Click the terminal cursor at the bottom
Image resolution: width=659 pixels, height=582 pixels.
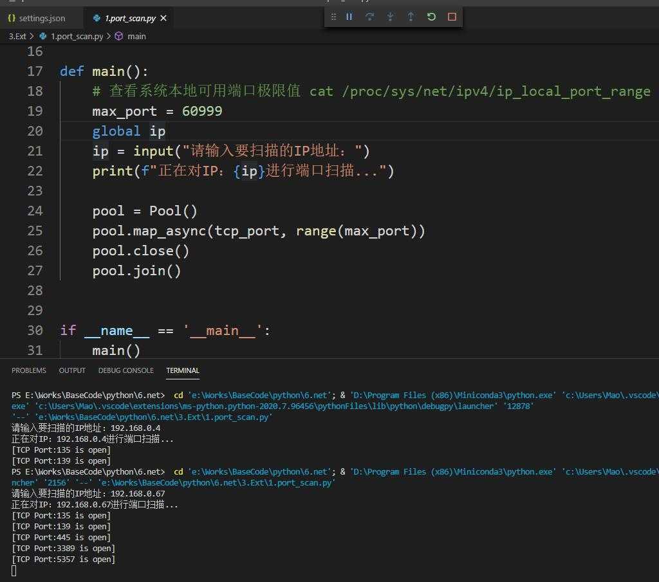(x=14, y=570)
